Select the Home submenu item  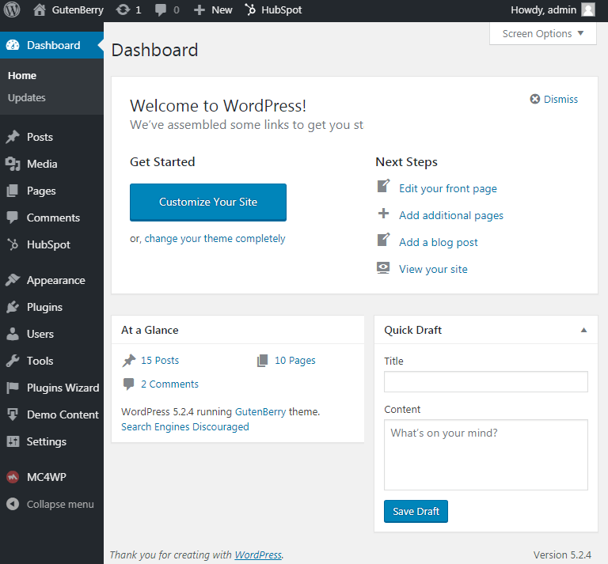click(22, 75)
